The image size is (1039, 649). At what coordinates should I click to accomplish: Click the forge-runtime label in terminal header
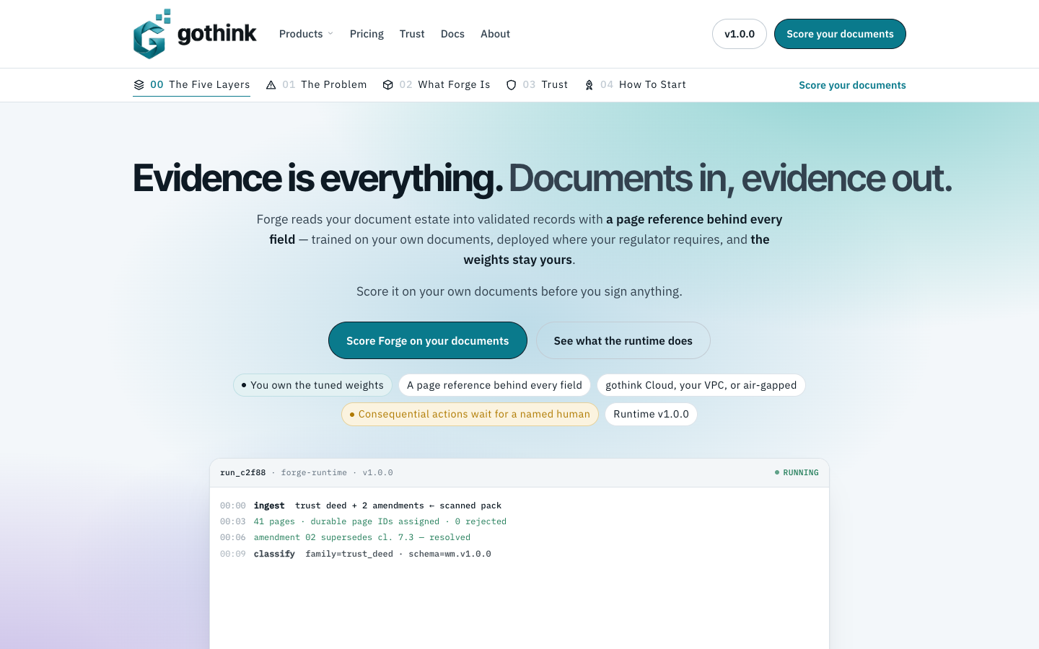[314, 473]
